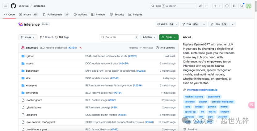Select the pytorch topic tag

point(203,102)
